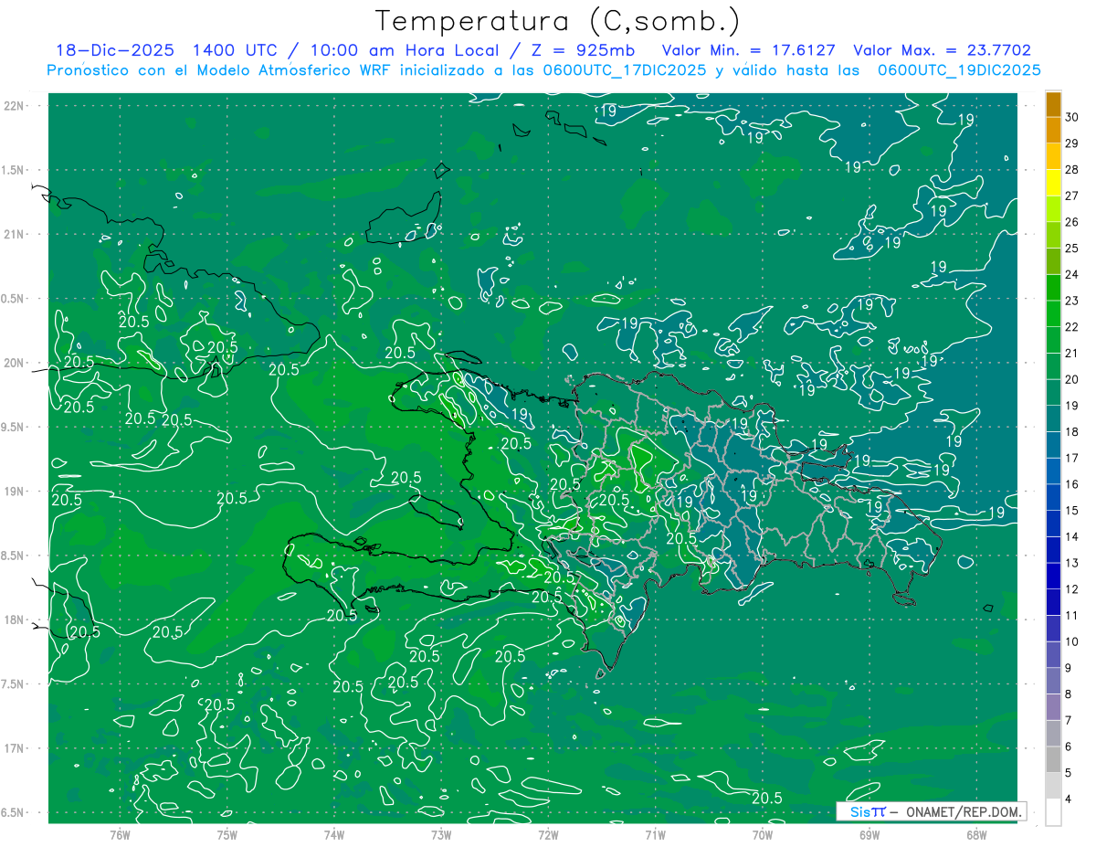This screenshot has width=1096, height=847.
Task: Click the latitude axis label "20N"
Action: click(15, 363)
